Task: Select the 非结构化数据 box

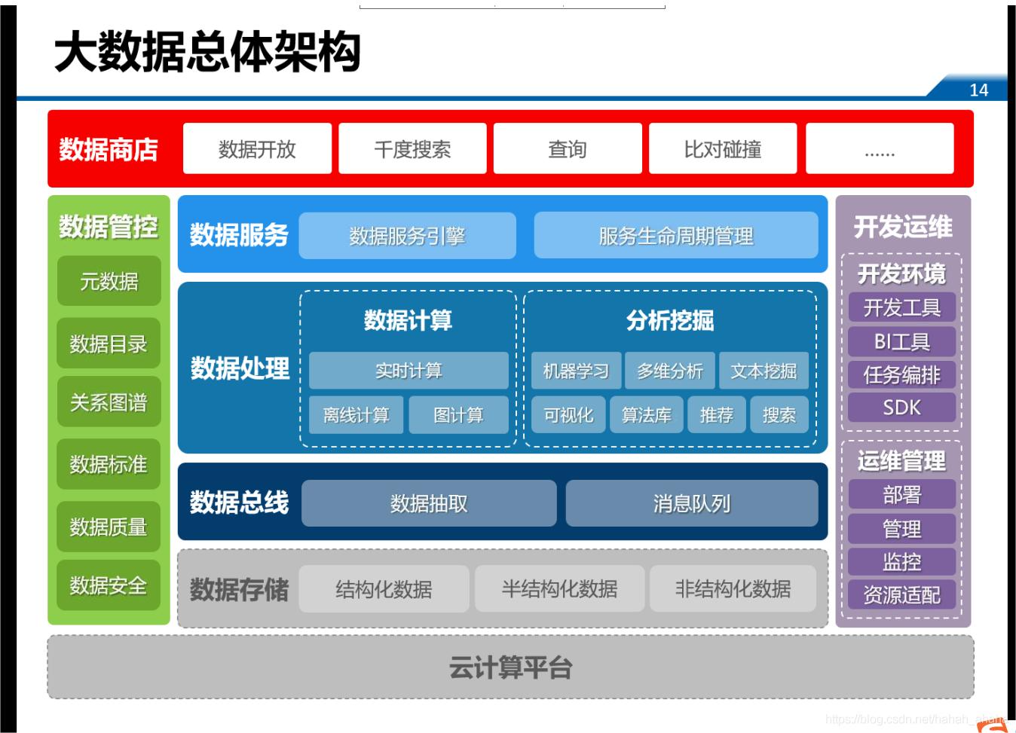Action: (733, 589)
